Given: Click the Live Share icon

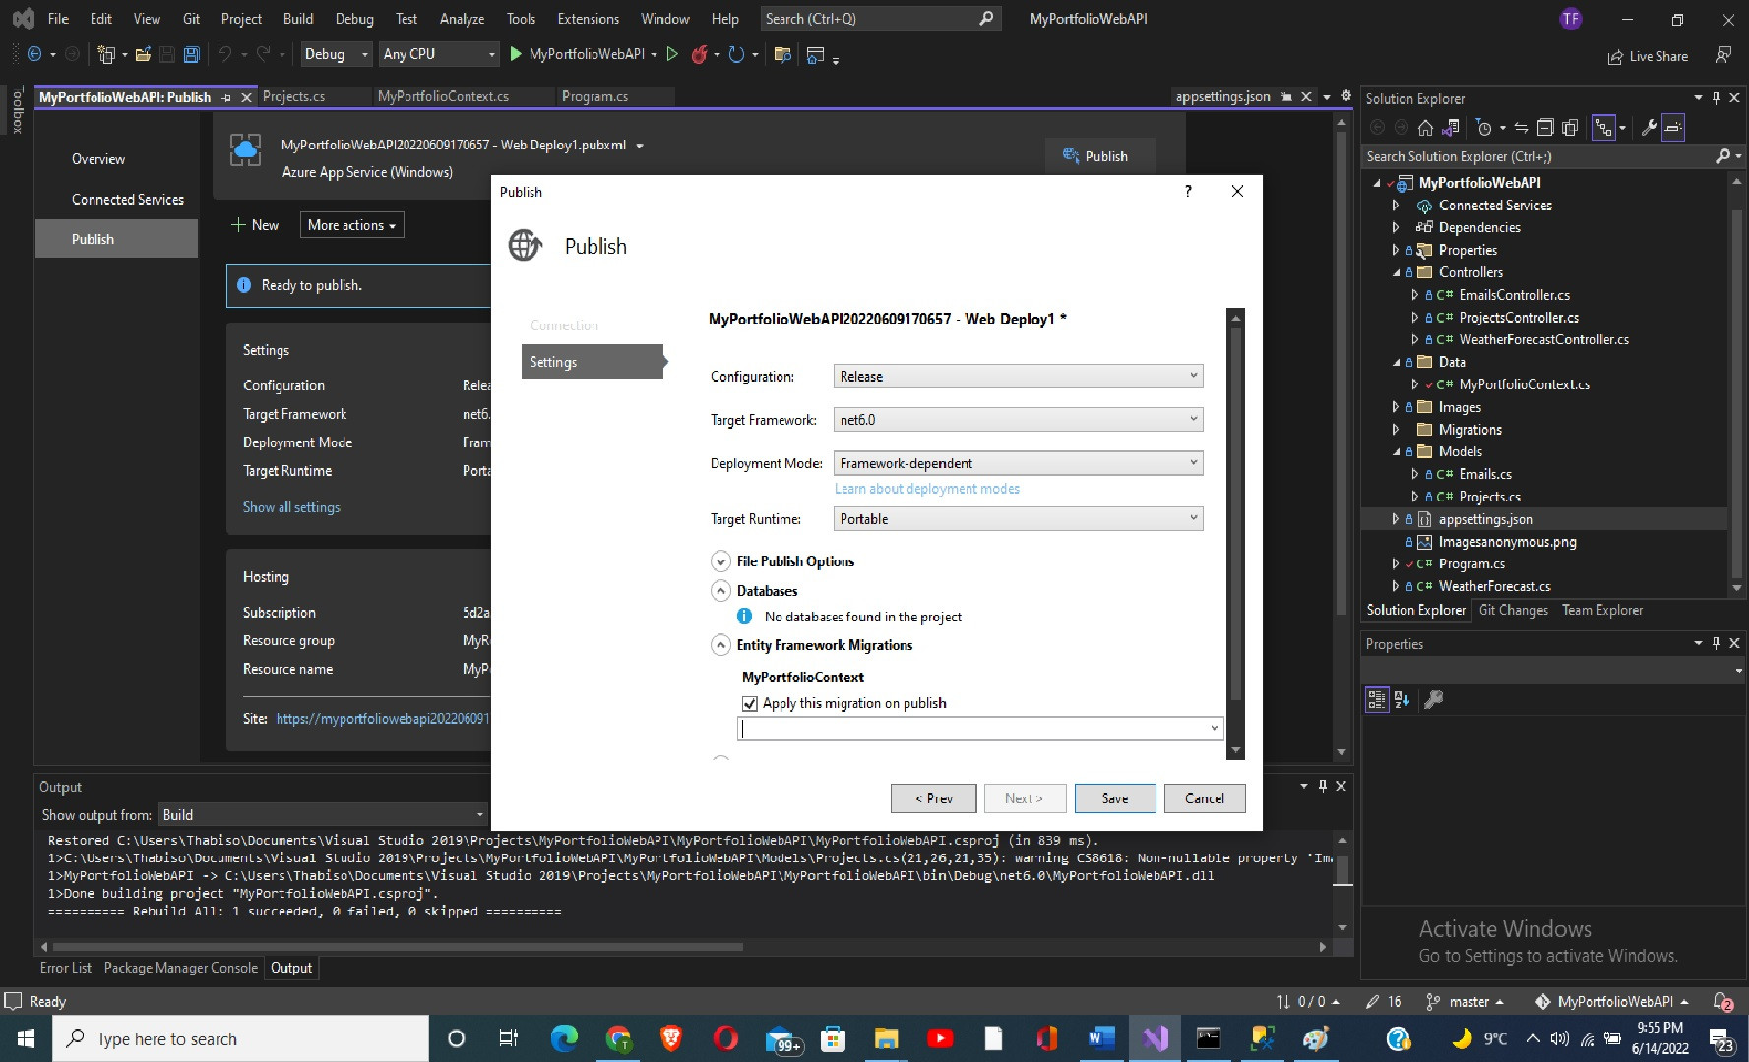Looking at the screenshot, I should [1648, 56].
